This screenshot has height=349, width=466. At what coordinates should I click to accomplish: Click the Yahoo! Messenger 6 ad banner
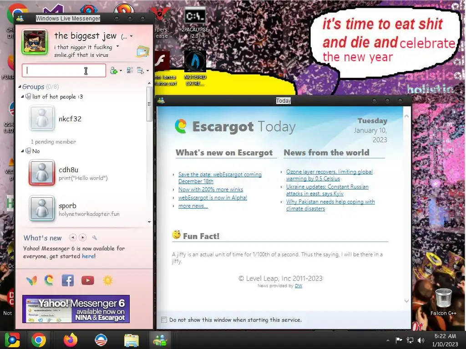(76, 309)
